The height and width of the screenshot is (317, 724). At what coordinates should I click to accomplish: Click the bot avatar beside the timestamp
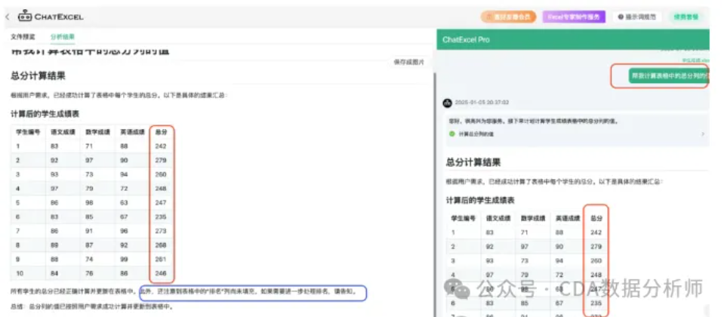tap(447, 103)
